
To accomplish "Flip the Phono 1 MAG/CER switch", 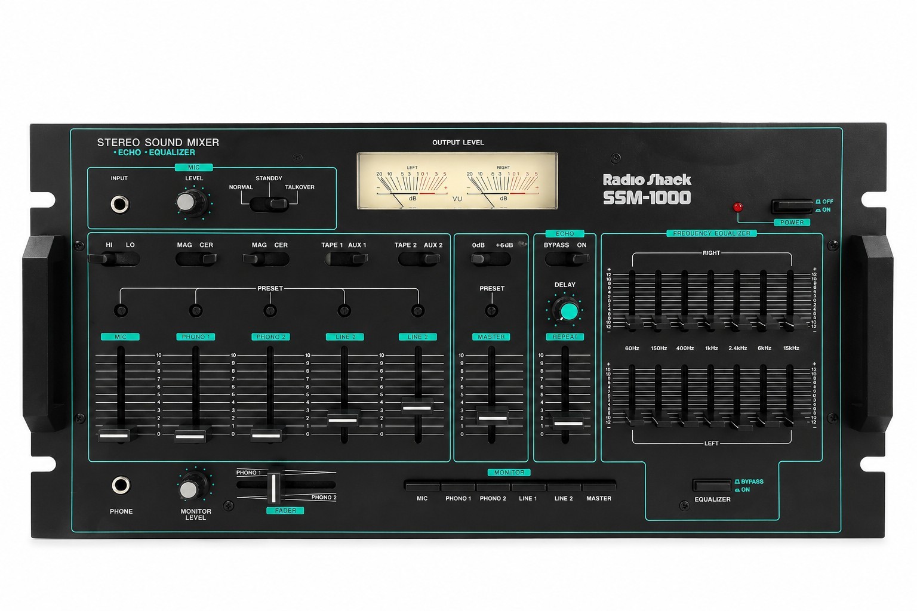I will [x=196, y=259].
